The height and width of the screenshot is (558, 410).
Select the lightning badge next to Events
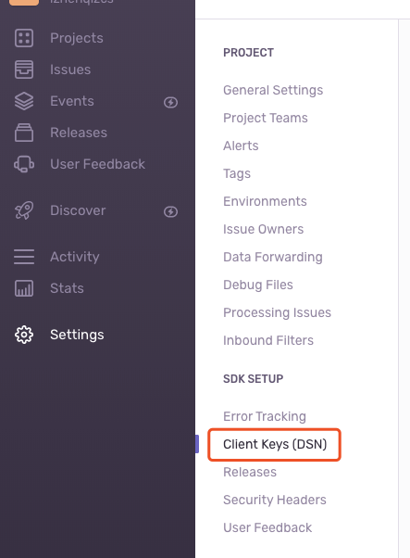pos(170,103)
